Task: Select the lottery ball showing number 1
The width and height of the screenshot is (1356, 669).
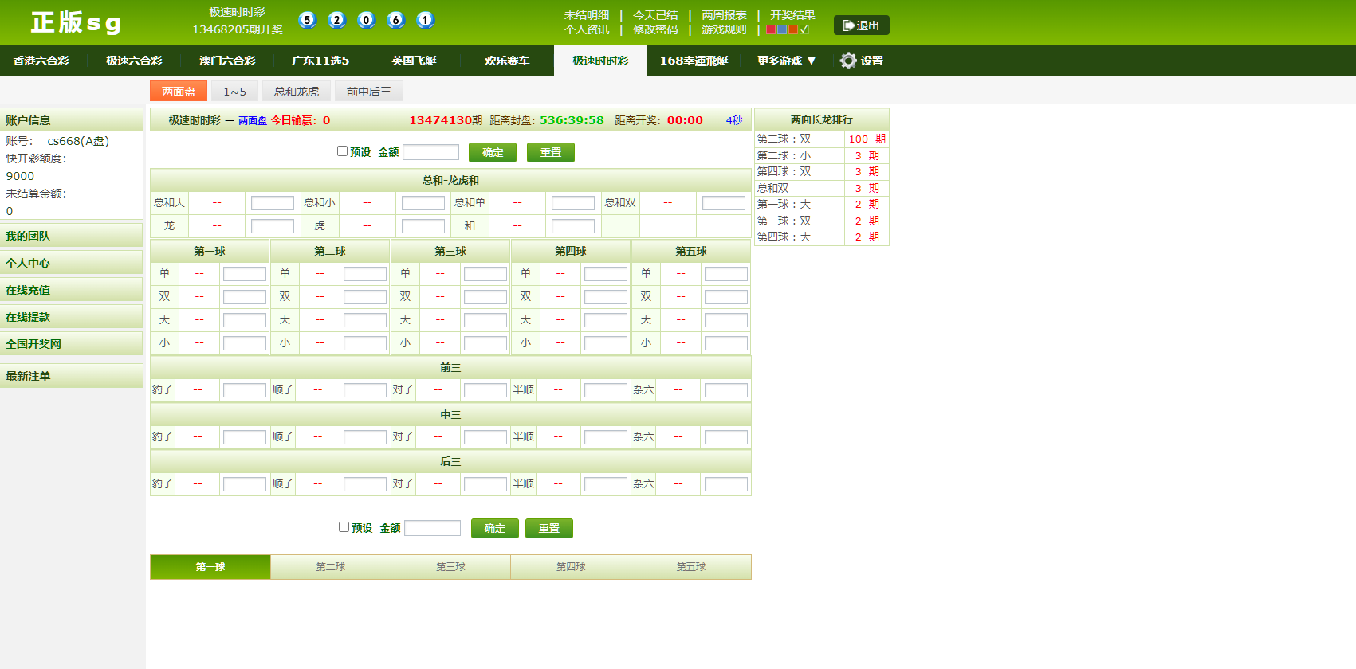Action: pos(425,20)
